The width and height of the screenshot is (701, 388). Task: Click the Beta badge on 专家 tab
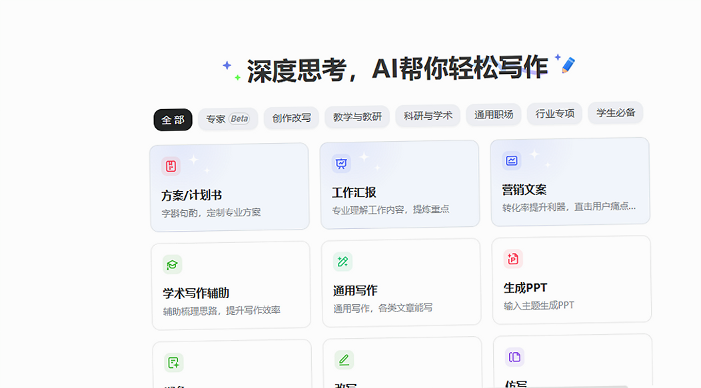239,118
